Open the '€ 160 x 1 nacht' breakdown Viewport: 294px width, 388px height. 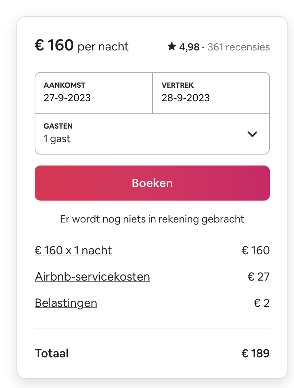coord(73,250)
